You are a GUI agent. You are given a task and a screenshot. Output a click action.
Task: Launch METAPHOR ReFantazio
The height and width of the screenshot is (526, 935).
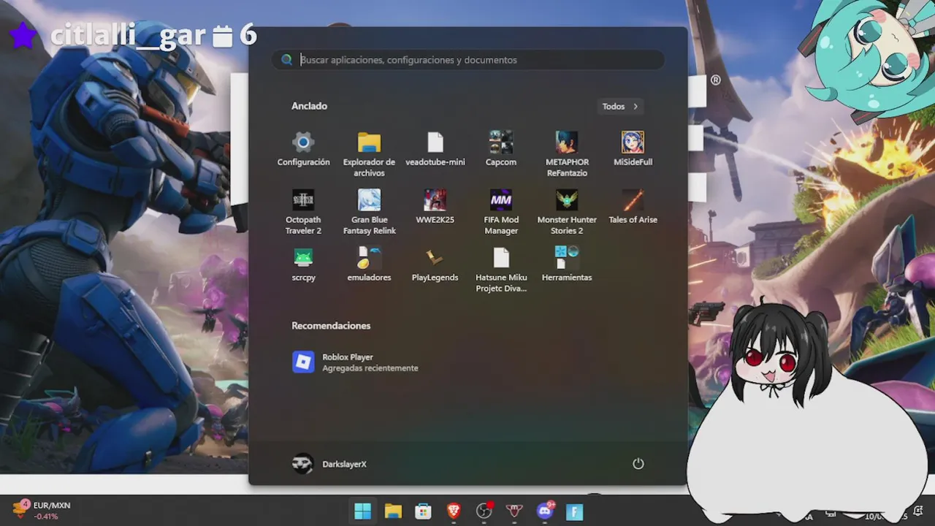tap(567, 154)
